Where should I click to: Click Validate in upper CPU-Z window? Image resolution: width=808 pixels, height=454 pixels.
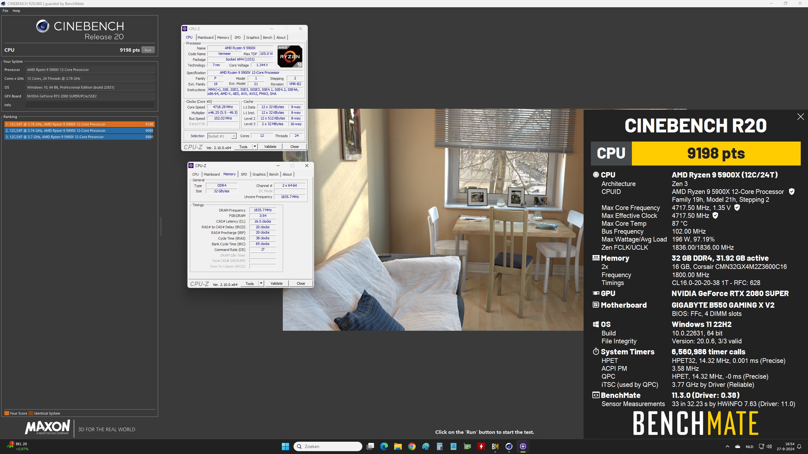pos(270,147)
